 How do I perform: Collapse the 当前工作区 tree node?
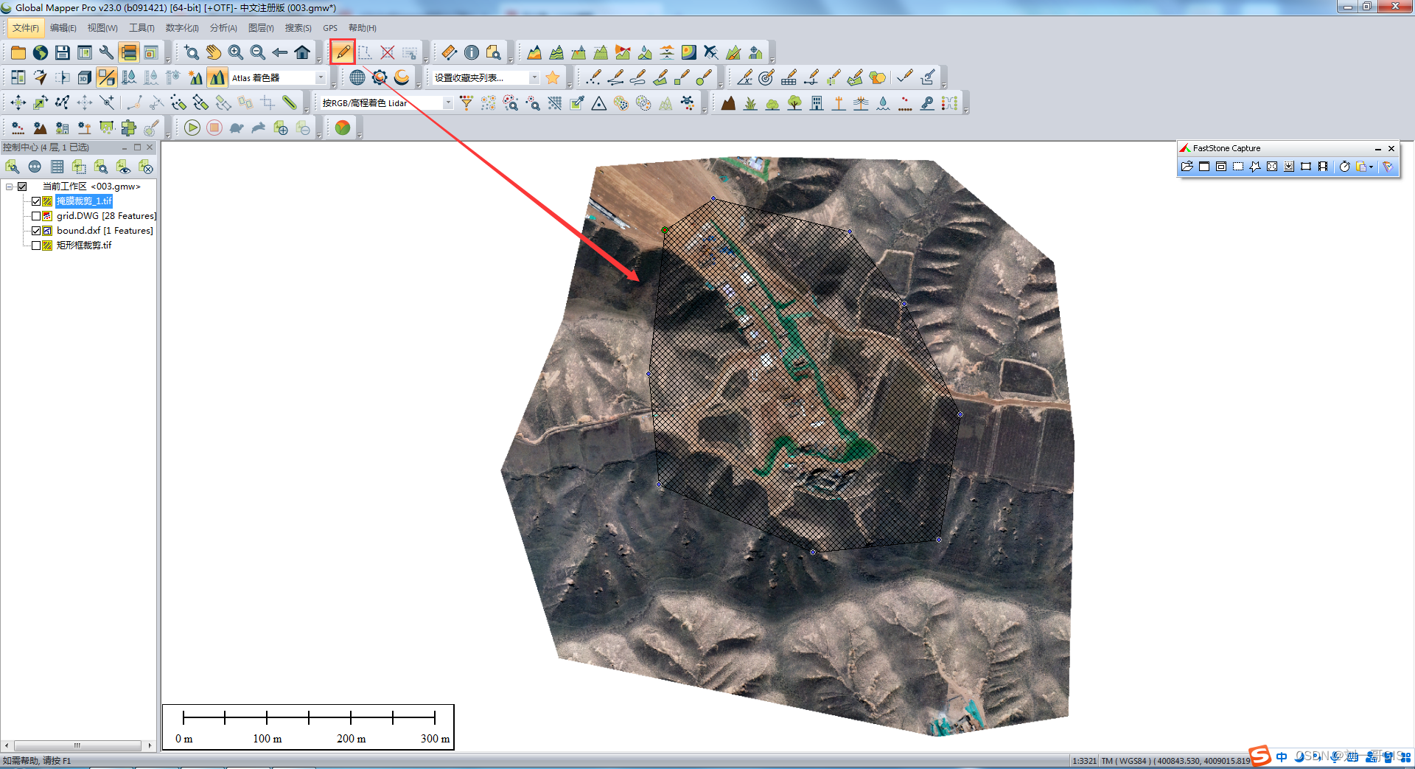tap(10, 187)
